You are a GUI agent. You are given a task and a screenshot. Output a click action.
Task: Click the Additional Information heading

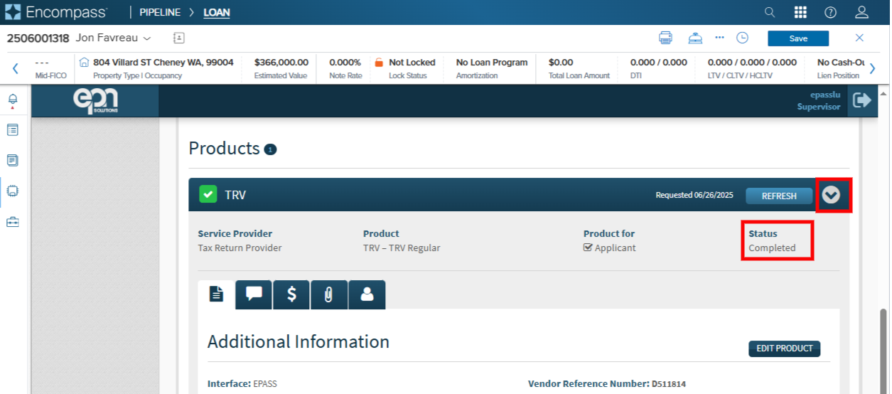299,341
